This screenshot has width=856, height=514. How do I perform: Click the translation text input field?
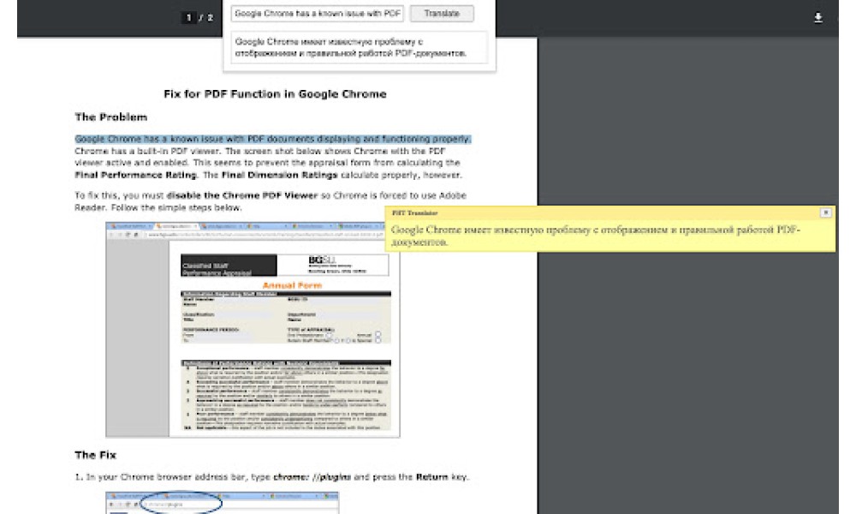[x=318, y=14]
